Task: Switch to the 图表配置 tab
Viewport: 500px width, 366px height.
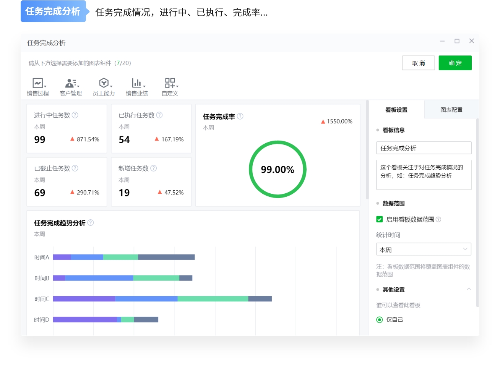Action: (451, 110)
